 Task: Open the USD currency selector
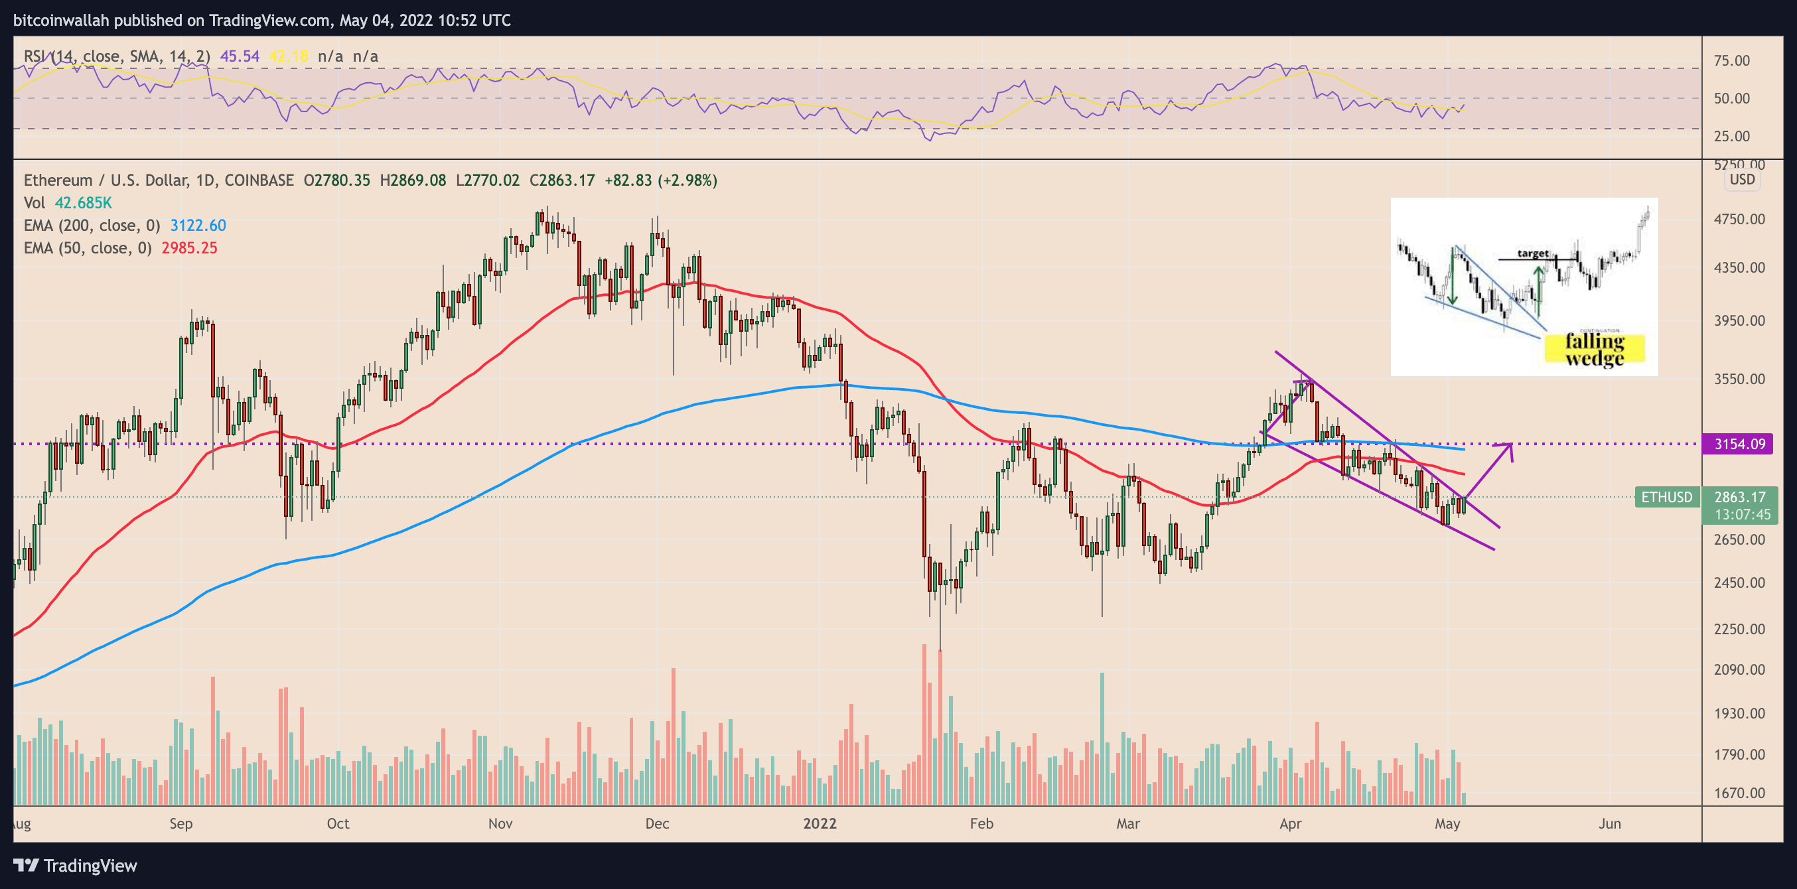[1741, 180]
